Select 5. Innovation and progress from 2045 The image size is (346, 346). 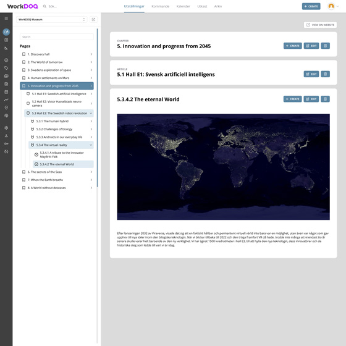coord(57,86)
